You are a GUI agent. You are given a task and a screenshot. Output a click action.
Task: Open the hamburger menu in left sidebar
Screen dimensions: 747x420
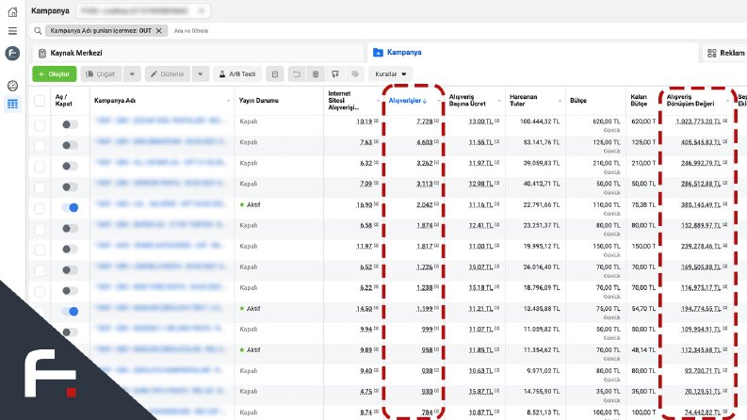(x=13, y=31)
